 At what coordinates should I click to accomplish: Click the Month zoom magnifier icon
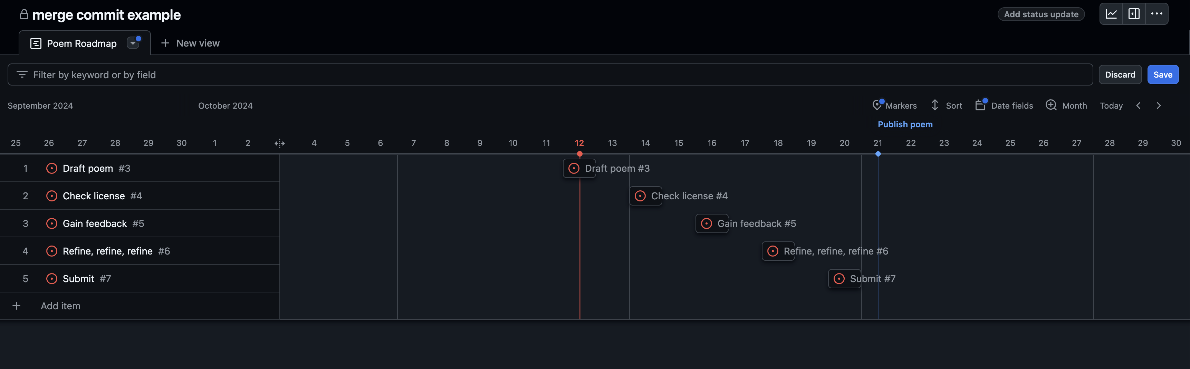(1051, 106)
